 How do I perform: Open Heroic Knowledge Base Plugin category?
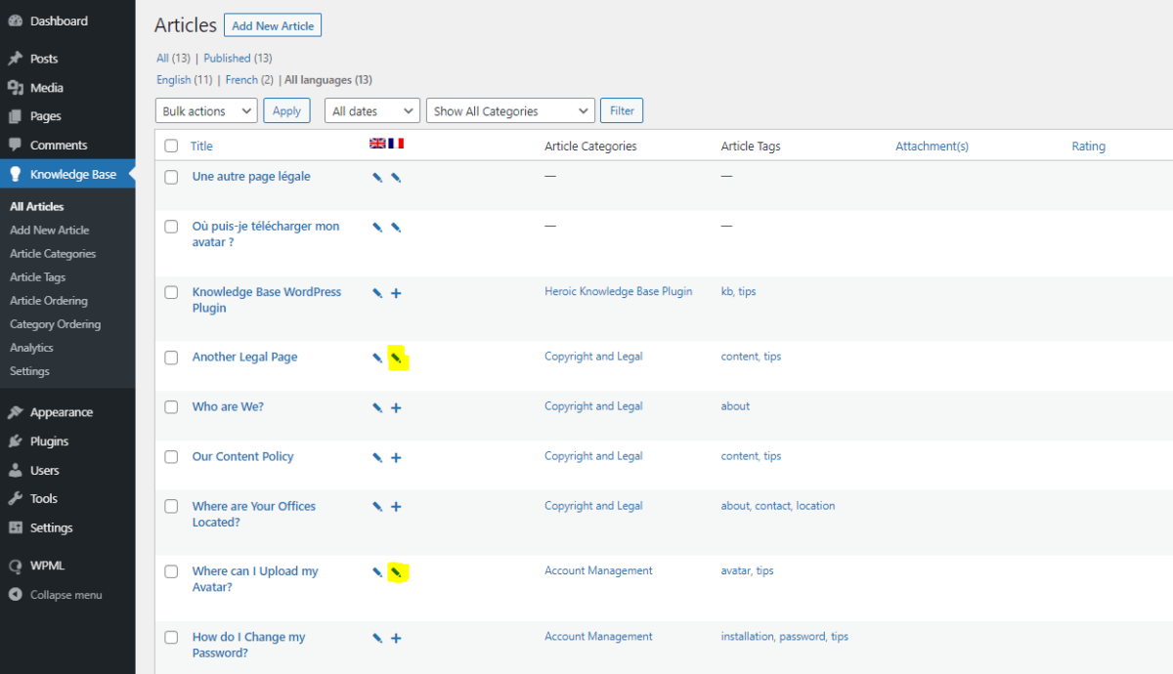(x=618, y=291)
